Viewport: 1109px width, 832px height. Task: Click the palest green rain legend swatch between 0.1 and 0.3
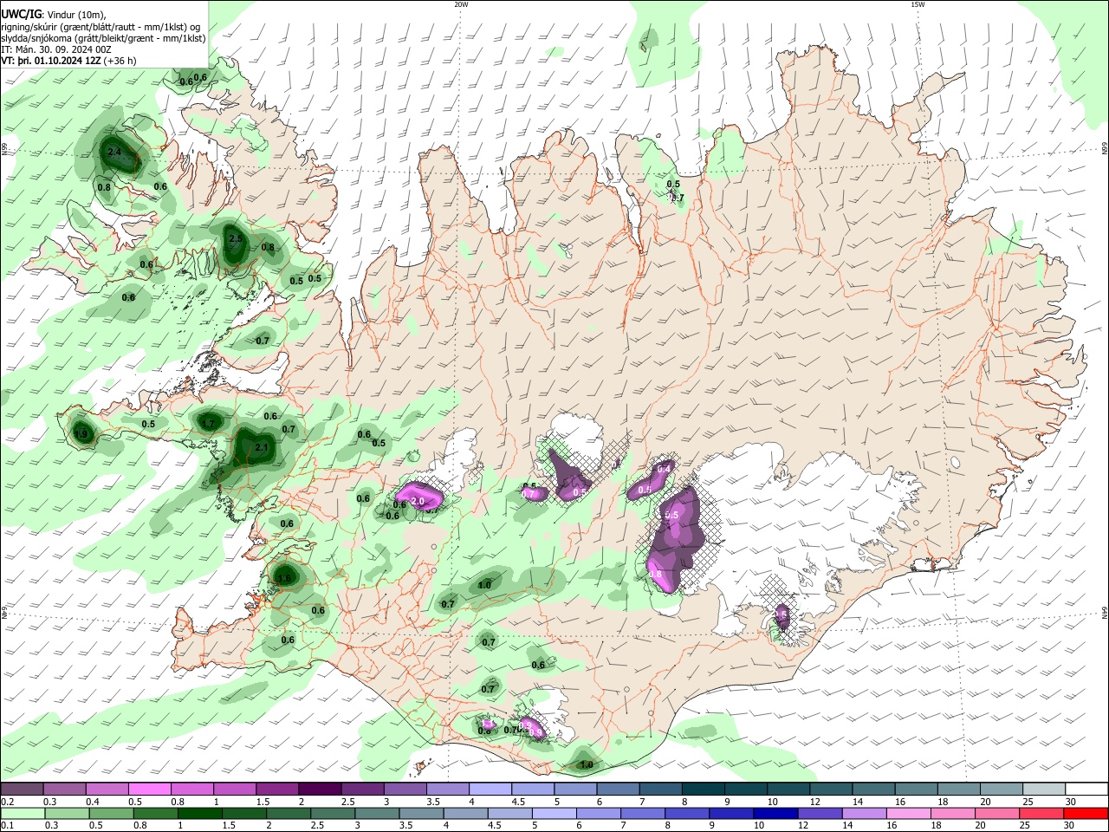pyautogui.click(x=23, y=813)
